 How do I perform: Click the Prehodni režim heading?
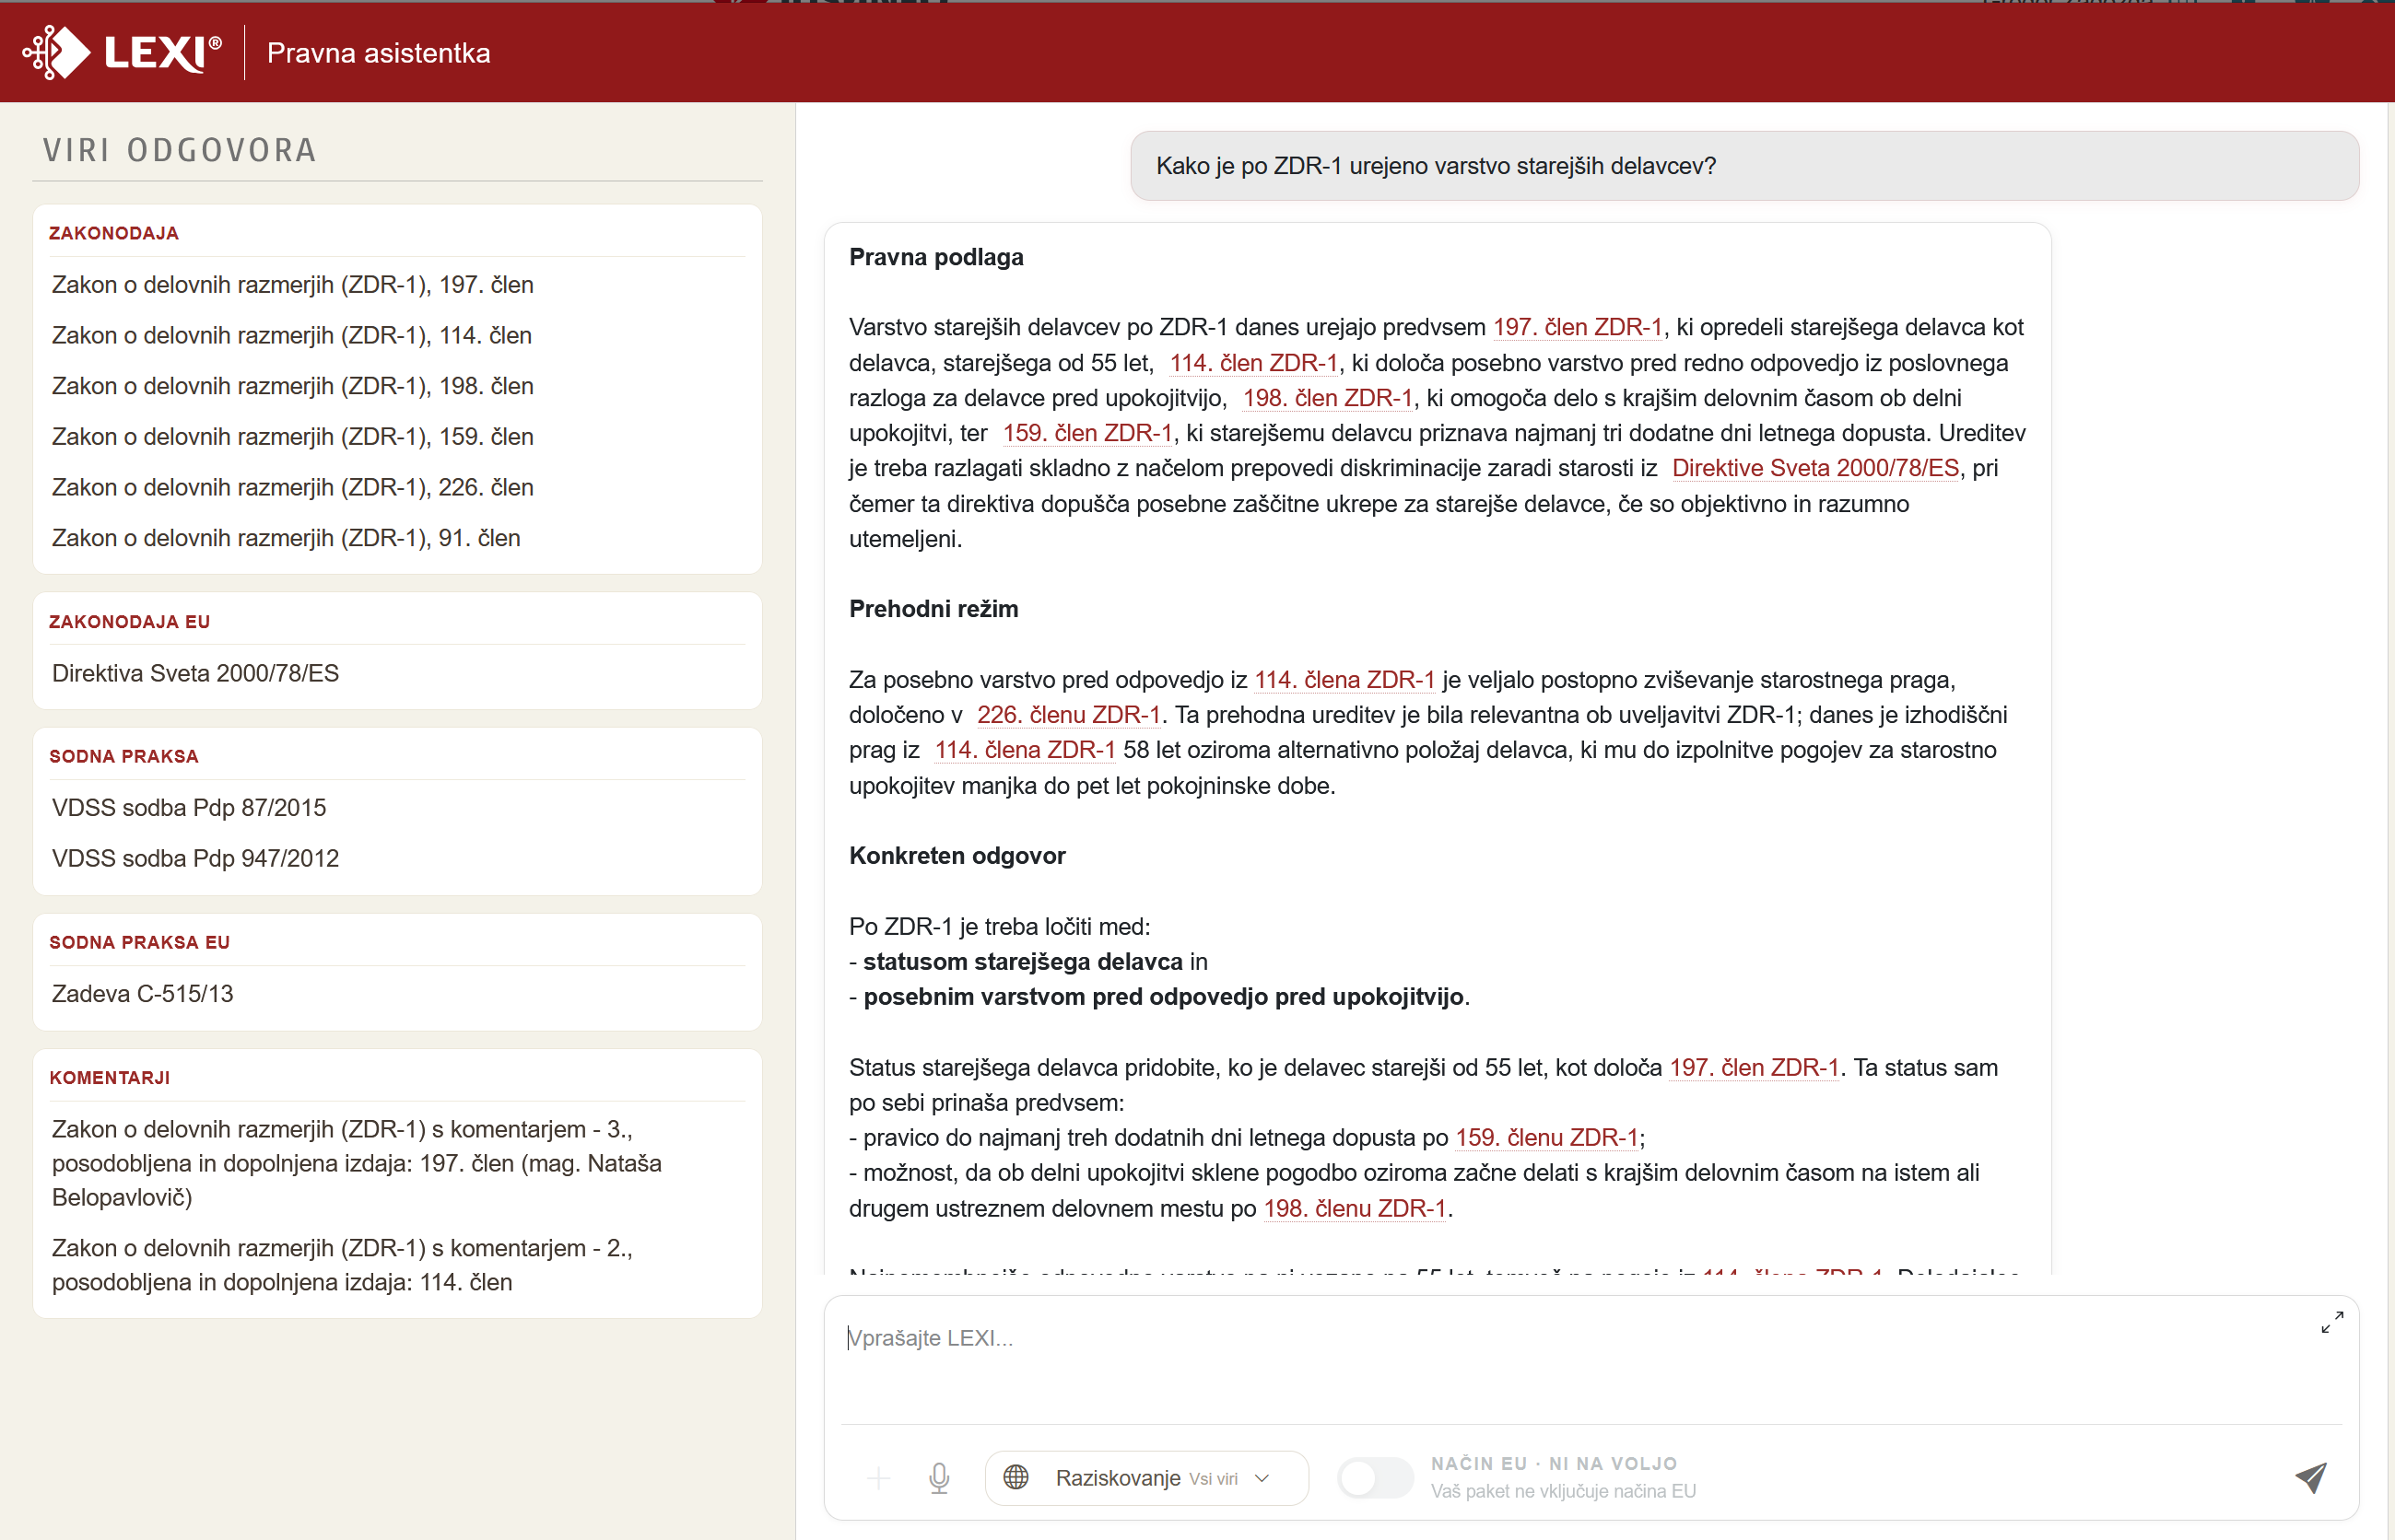coord(933,609)
